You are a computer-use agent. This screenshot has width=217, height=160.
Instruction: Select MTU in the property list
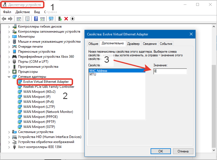(93, 75)
